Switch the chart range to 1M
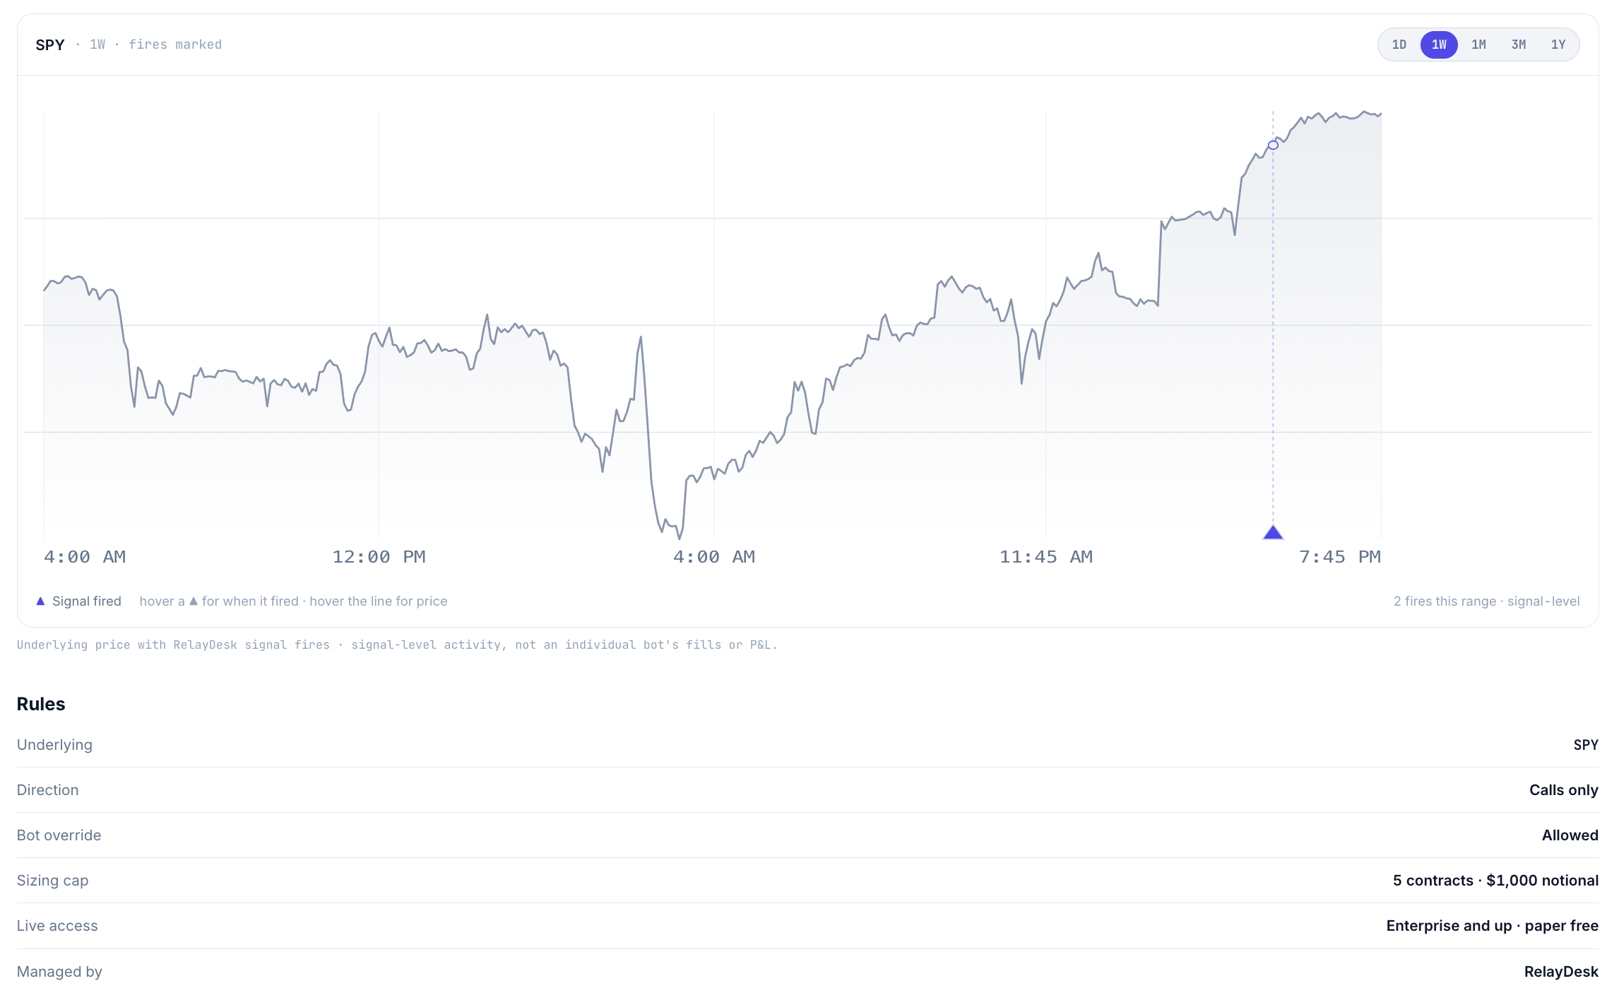 [x=1478, y=45]
